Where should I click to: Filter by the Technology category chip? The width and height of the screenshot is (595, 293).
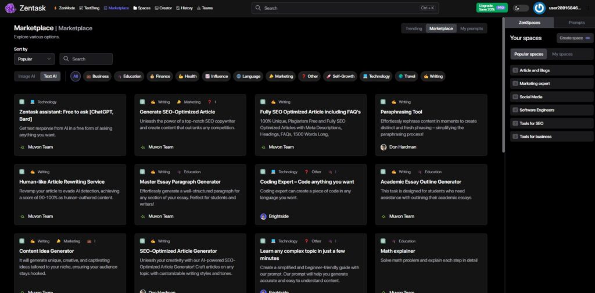pyautogui.click(x=376, y=76)
